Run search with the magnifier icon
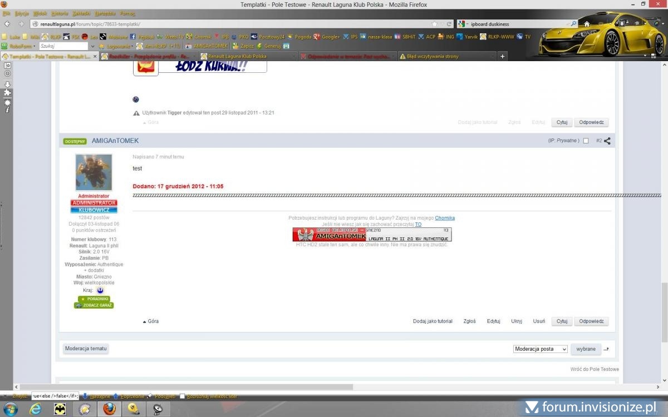Viewport: 668px width, 417px height. [x=574, y=24]
